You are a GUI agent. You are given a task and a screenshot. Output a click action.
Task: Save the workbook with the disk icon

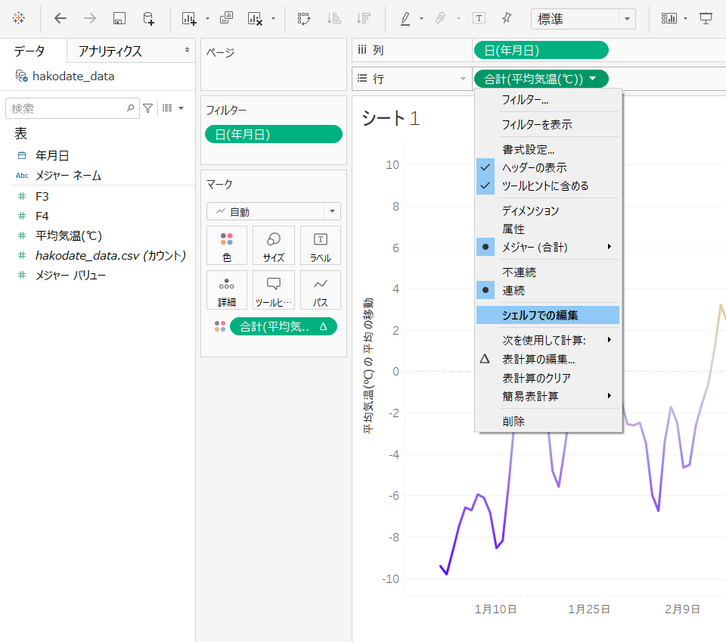(119, 18)
